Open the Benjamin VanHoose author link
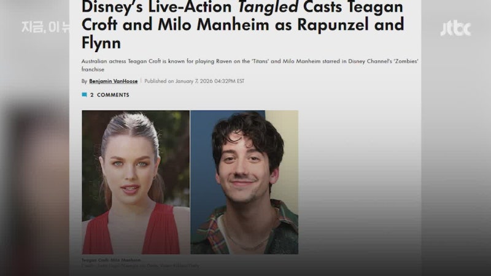 click(114, 81)
